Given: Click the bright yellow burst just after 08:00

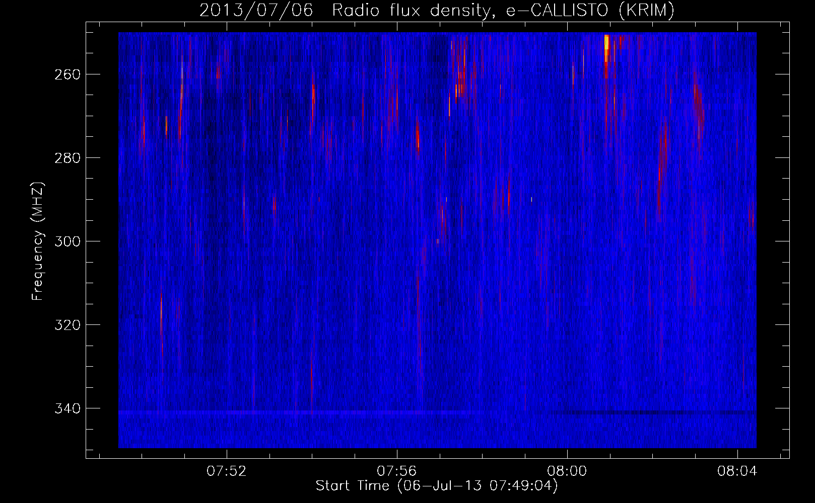Looking at the screenshot, I should [606, 49].
